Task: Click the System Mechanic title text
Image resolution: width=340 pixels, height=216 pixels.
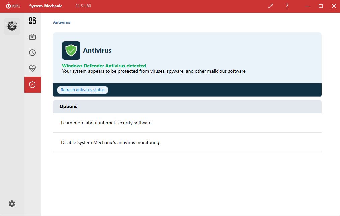Action: (46, 6)
